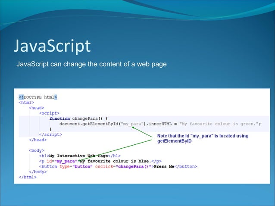Click the opening <head> tag

tap(37, 108)
